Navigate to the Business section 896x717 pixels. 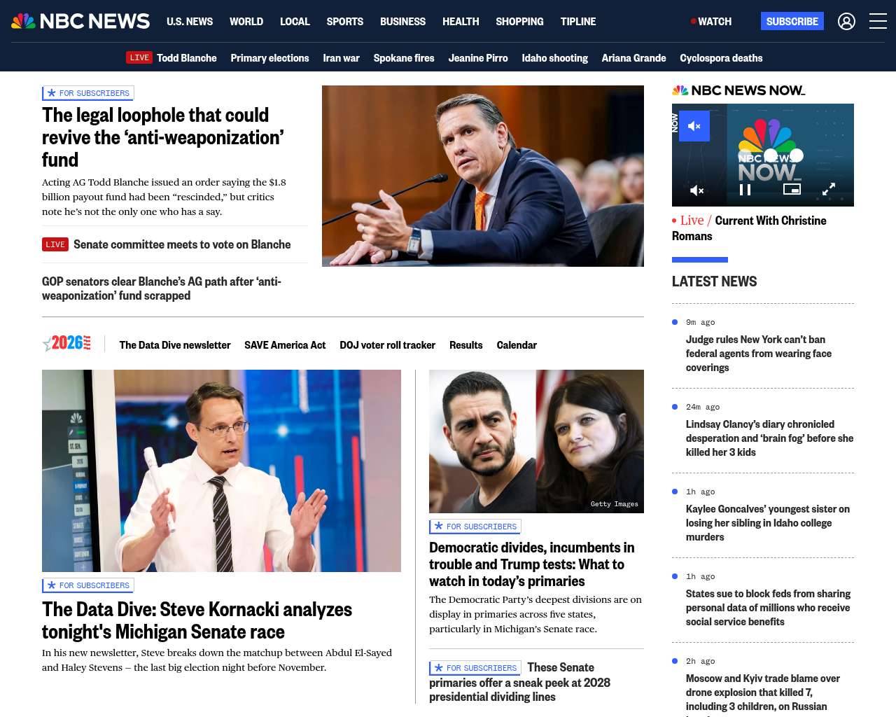coord(402,22)
